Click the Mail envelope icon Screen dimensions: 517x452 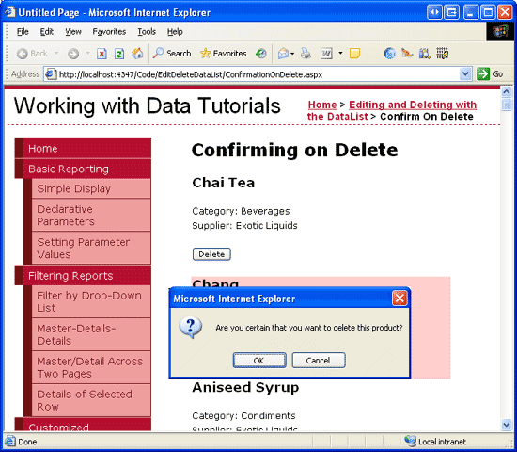[x=283, y=54]
